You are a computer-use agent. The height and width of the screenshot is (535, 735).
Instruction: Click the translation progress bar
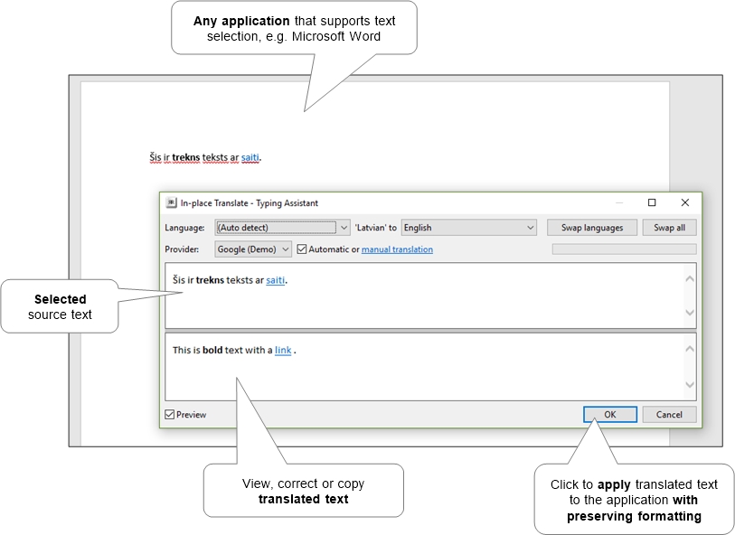625,249
